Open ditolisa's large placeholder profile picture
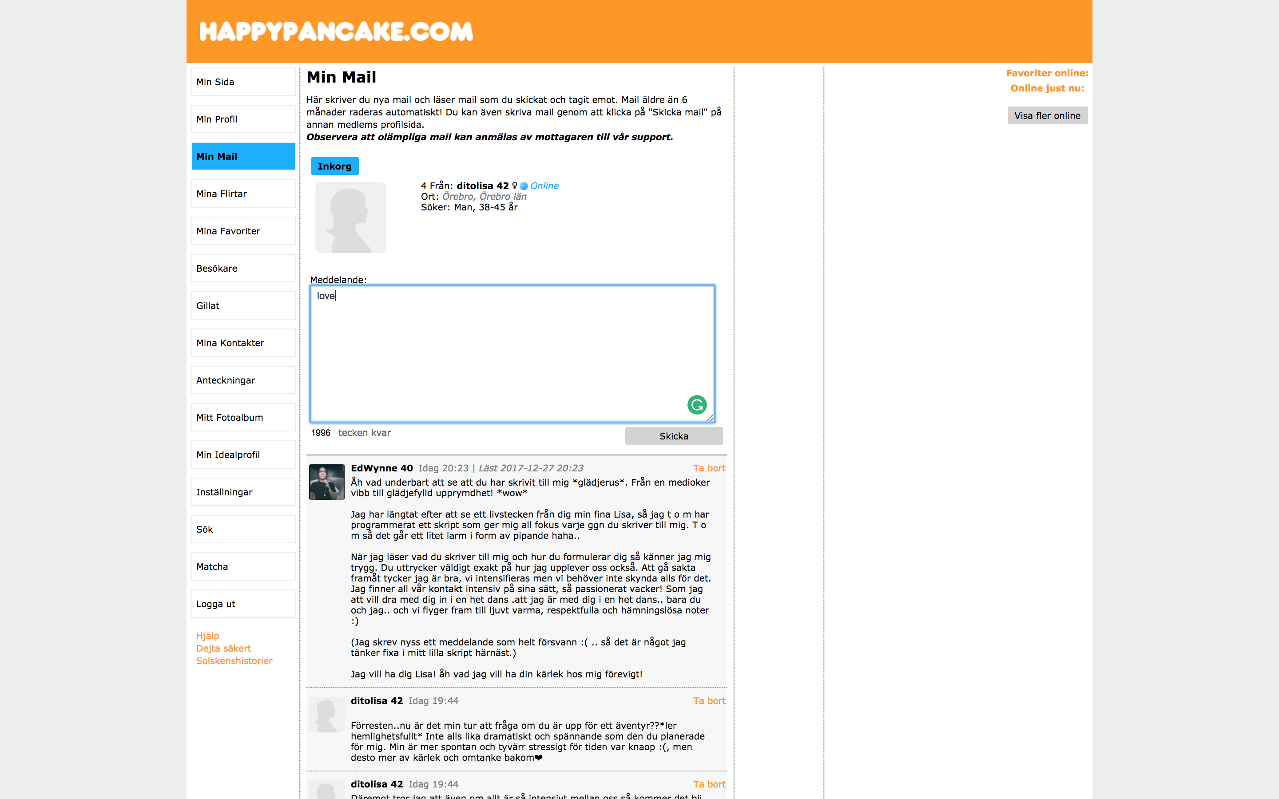The image size is (1279, 799). [350, 217]
